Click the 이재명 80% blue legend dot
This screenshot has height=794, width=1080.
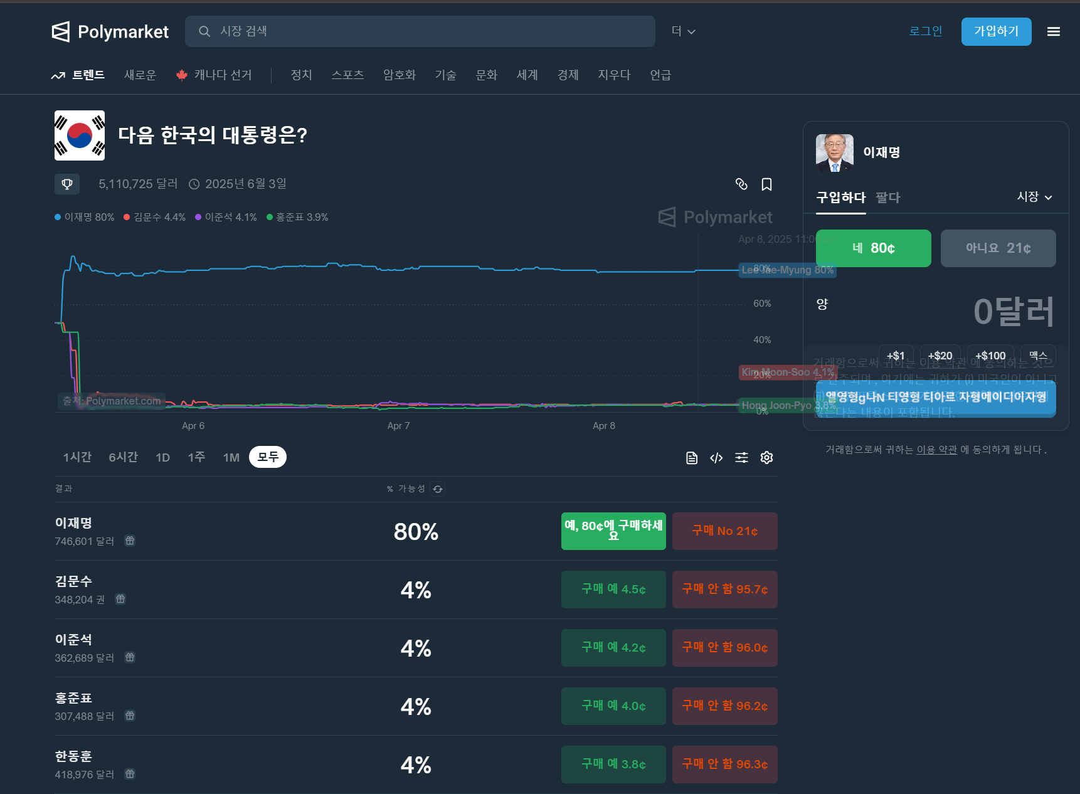click(x=58, y=217)
